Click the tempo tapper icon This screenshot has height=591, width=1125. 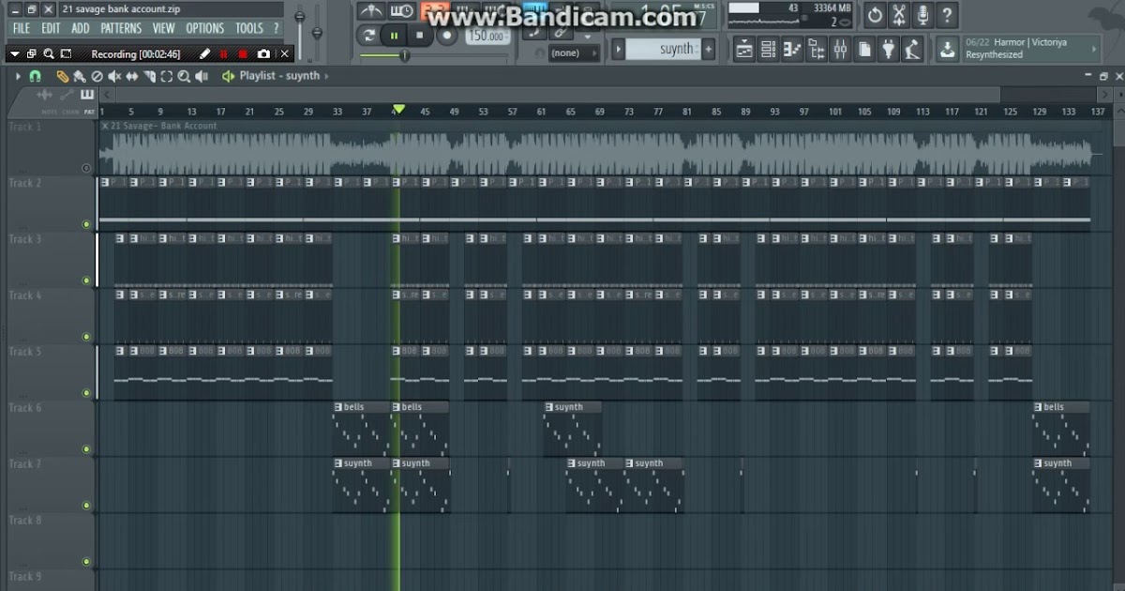pyautogui.click(x=912, y=50)
